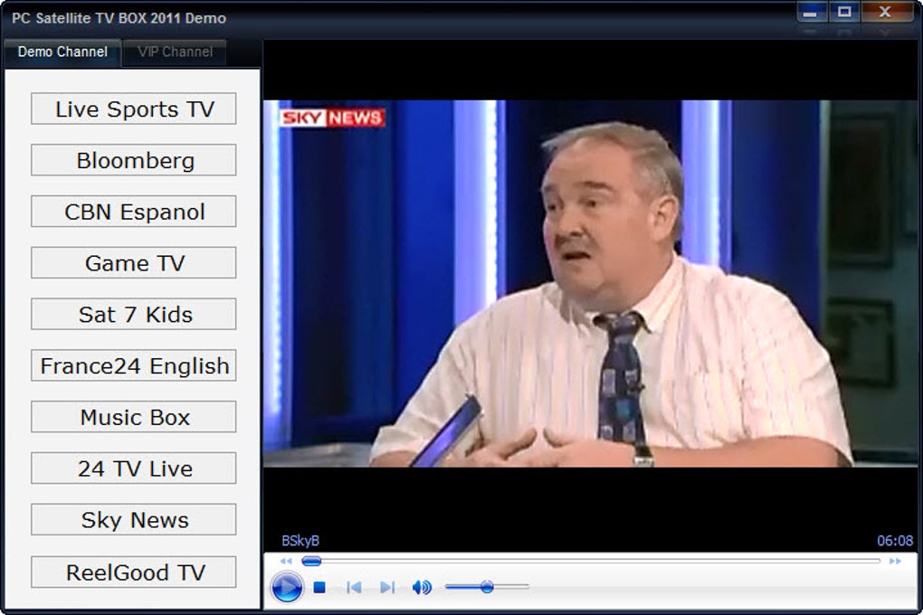Open the Sat 7 Kids channel

point(134,314)
